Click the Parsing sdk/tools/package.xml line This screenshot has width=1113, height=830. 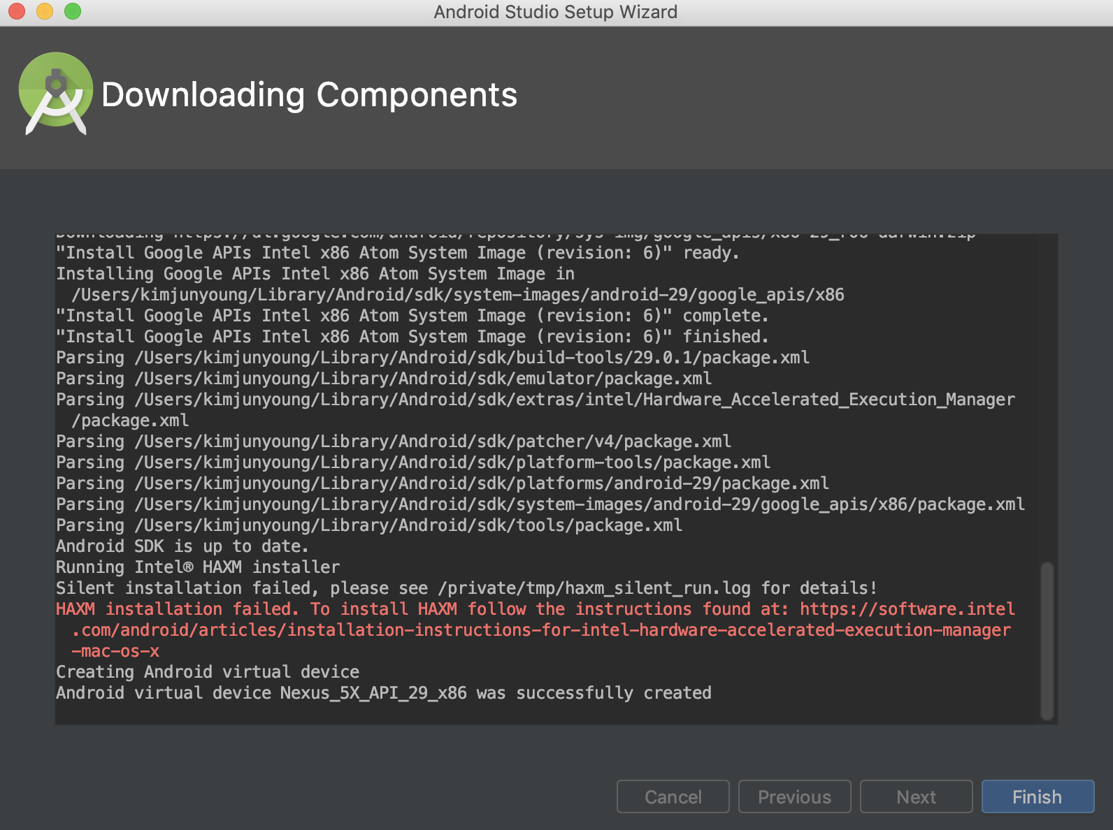click(369, 525)
